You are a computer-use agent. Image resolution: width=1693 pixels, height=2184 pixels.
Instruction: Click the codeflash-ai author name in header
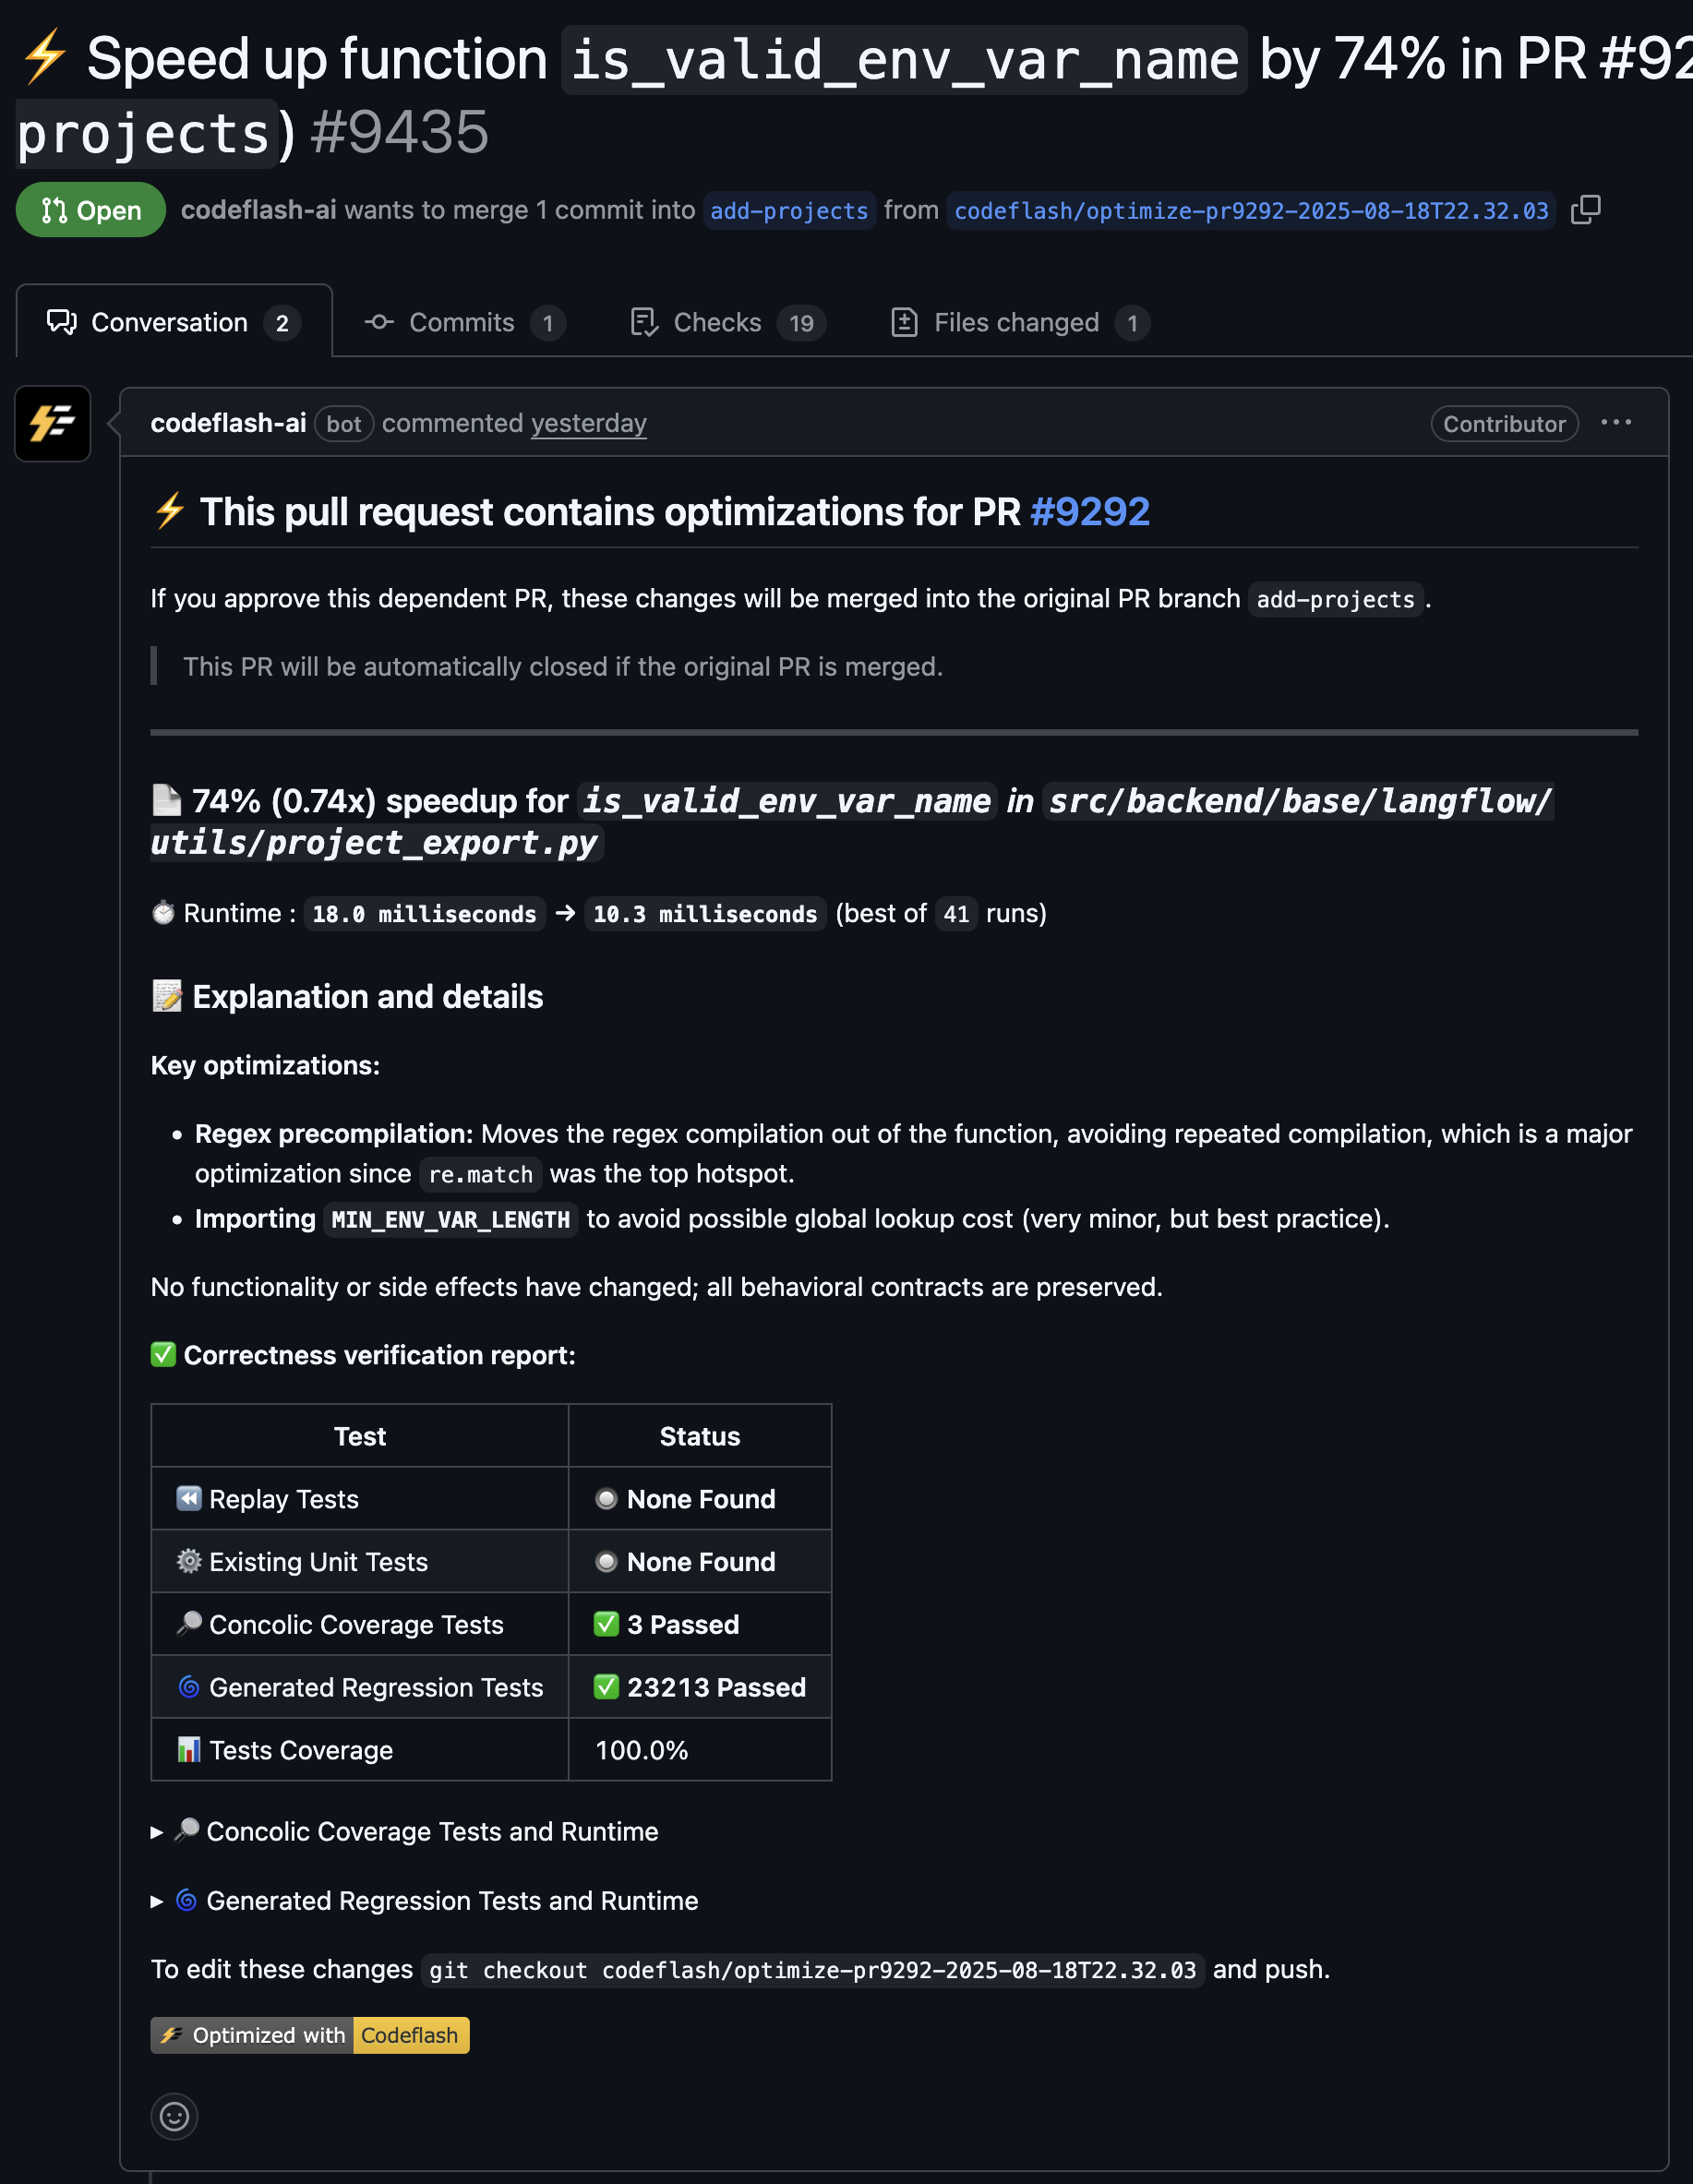click(258, 210)
